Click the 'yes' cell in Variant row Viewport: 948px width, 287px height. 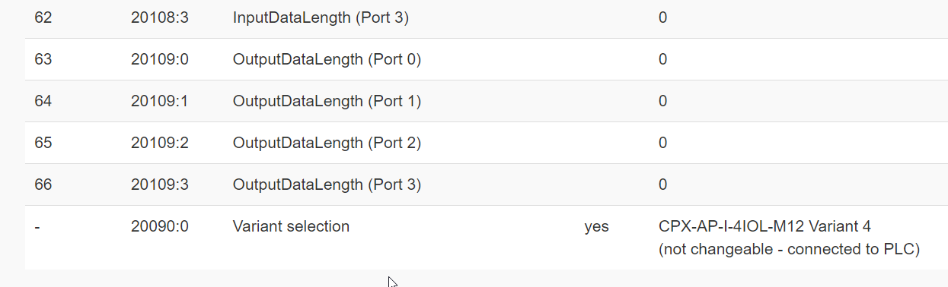596,227
